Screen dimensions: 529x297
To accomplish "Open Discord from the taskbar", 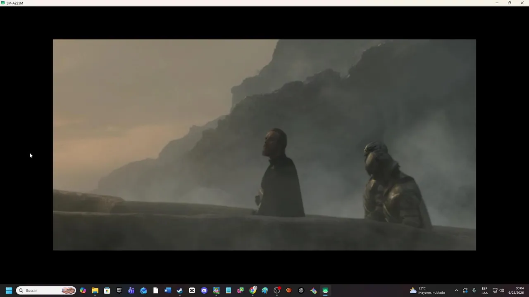I will (204, 290).
